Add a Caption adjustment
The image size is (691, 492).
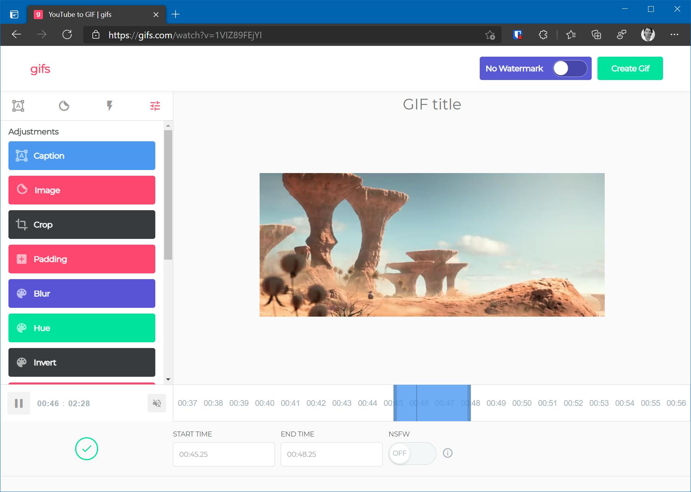point(82,155)
